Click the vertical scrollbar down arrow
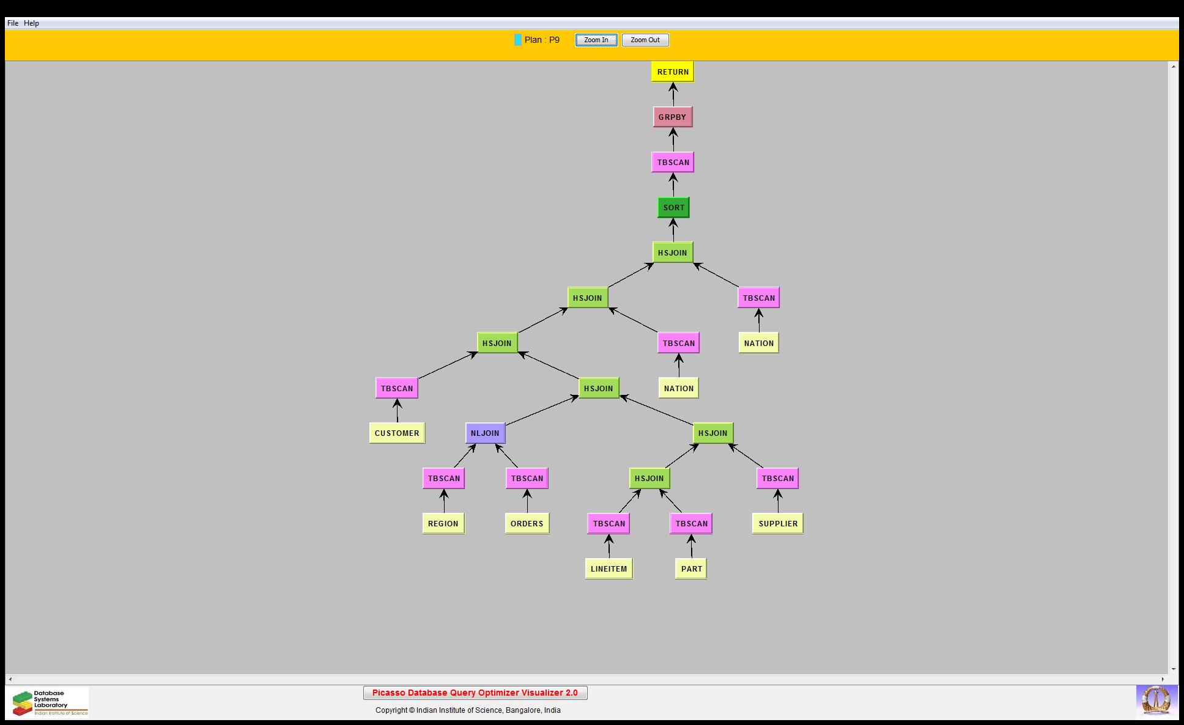 (x=1173, y=669)
